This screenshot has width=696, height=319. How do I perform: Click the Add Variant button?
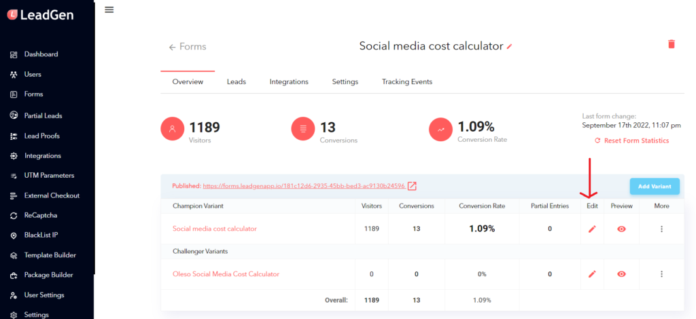655,187
